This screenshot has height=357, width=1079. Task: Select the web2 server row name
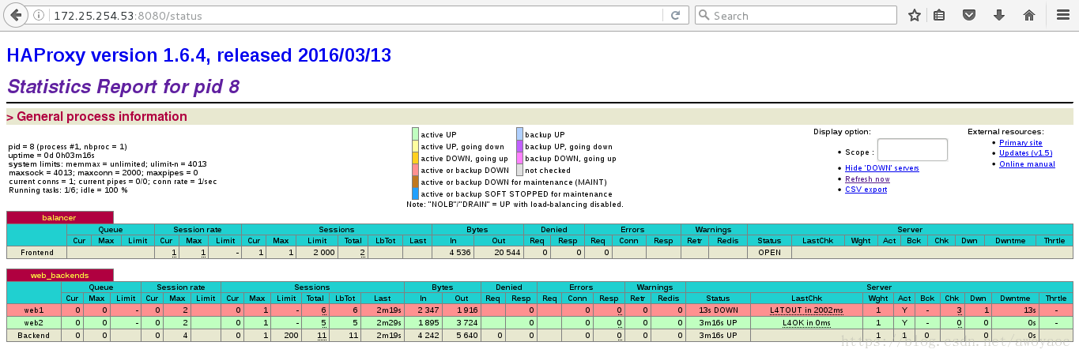(x=34, y=323)
